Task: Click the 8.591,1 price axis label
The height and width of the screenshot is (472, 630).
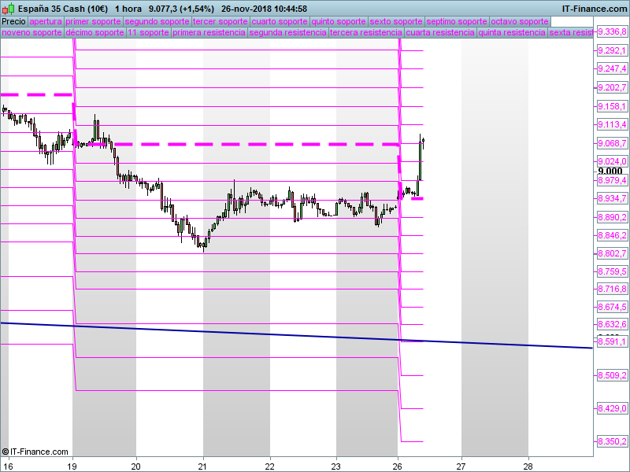Action: click(612, 341)
